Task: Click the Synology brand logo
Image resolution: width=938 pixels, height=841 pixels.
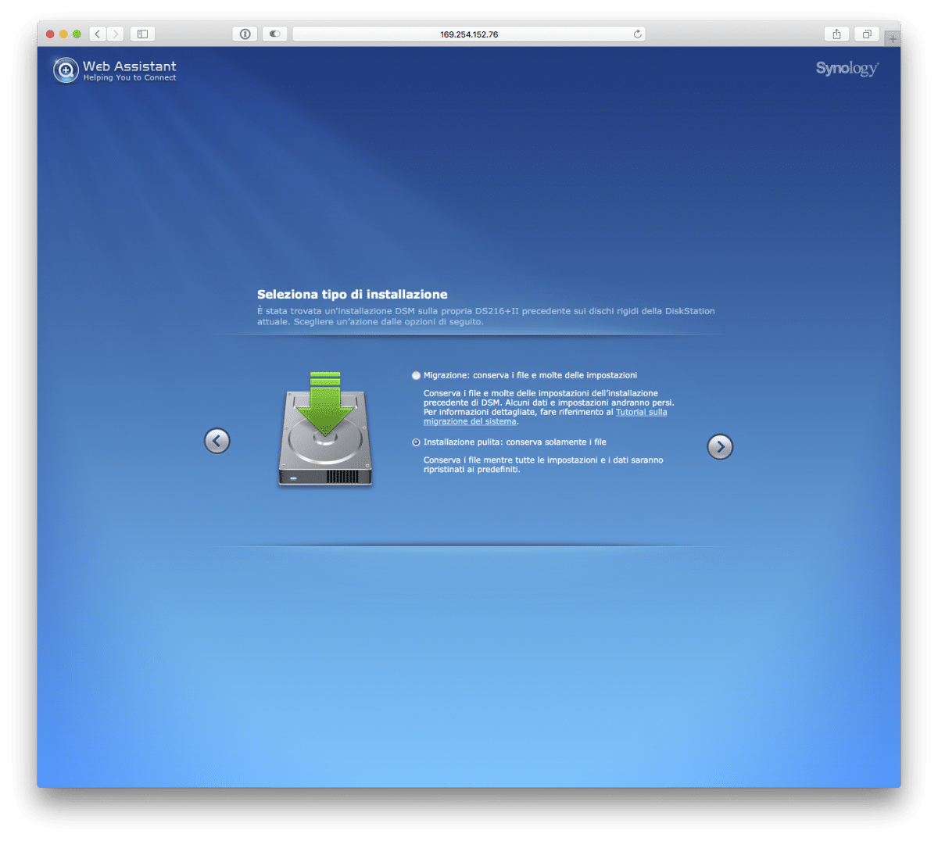Action: pyautogui.click(x=847, y=69)
